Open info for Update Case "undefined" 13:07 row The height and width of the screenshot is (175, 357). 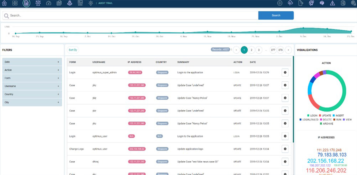pyautogui.click(x=285, y=85)
